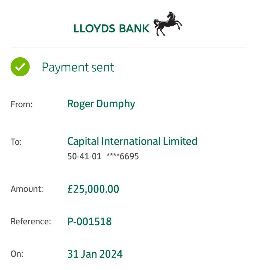The image size is (257, 270).
Task: Click the Lloyds black horse logo
Action: [168, 24]
